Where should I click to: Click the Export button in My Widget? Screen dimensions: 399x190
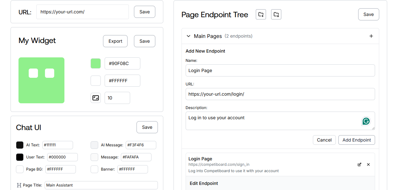(x=115, y=41)
